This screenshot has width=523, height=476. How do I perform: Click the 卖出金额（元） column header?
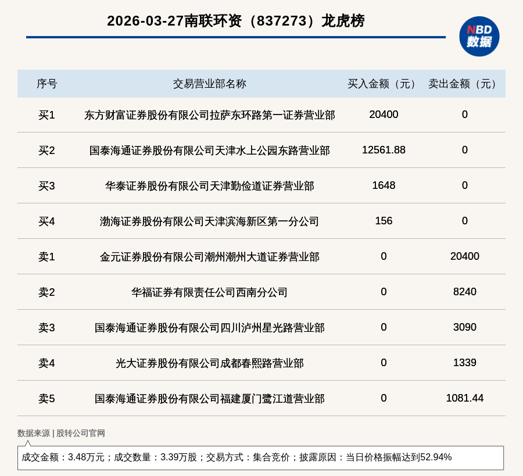coord(464,84)
